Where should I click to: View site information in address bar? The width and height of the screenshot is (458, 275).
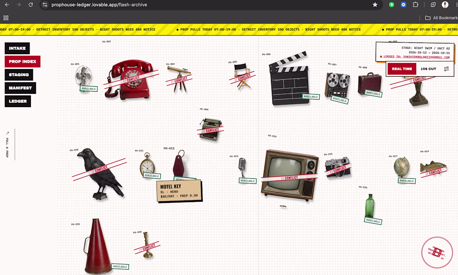click(45, 5)
